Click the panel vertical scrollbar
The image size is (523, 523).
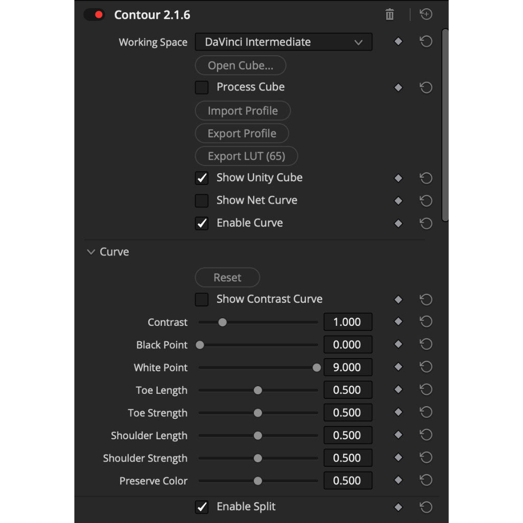point(445,125)
